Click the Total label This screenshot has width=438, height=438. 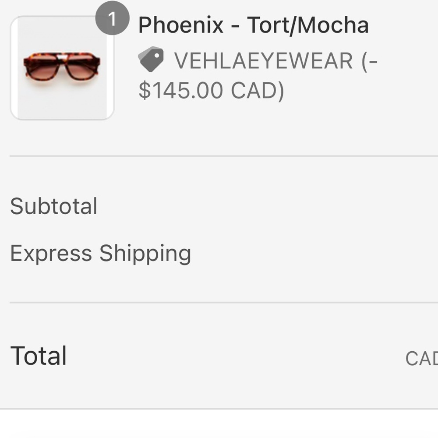click(39, 355)
